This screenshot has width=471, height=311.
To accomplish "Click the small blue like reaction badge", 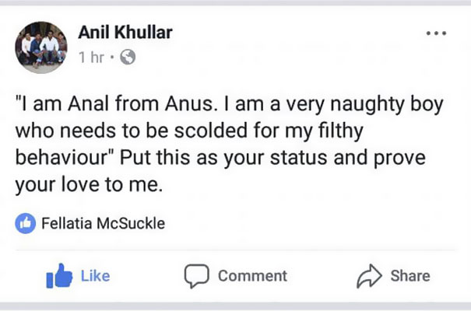I will (25, 224).
